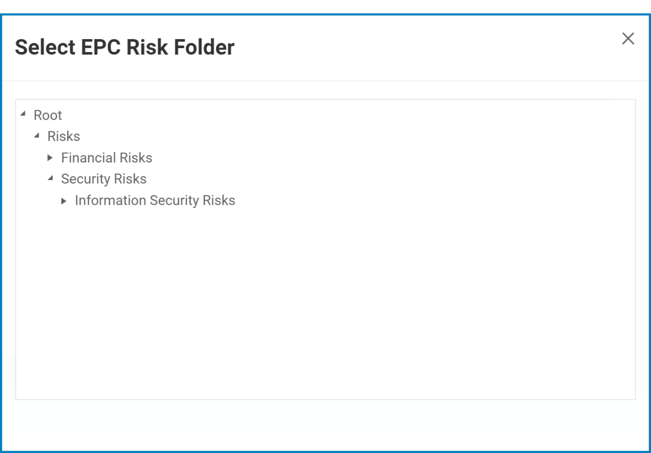Collapse the Root node arrow
The width and height of the screenshot is (651, 453).
pos(23,115)
